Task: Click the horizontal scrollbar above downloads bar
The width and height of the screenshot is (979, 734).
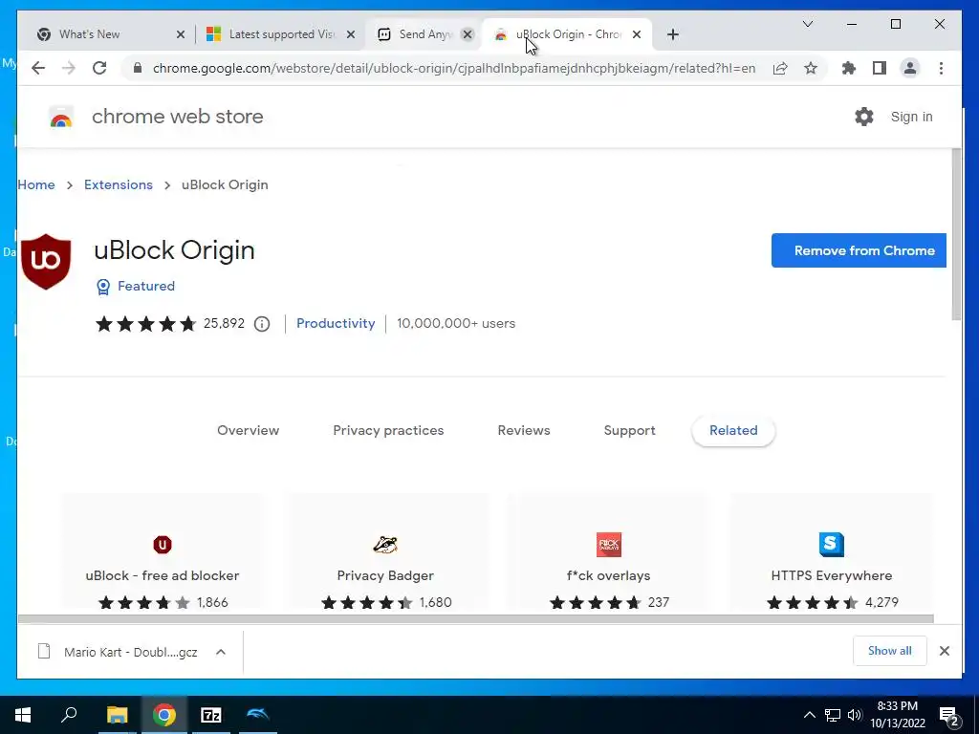Action: click(476, 618)
